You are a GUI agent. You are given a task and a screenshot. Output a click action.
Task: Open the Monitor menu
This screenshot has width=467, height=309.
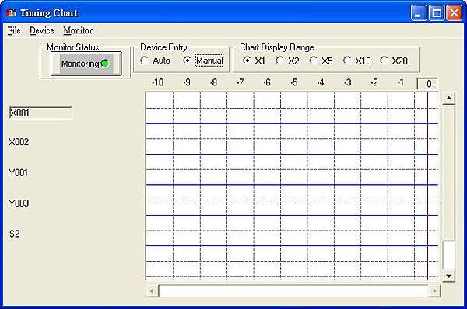(x=78, y=30)
